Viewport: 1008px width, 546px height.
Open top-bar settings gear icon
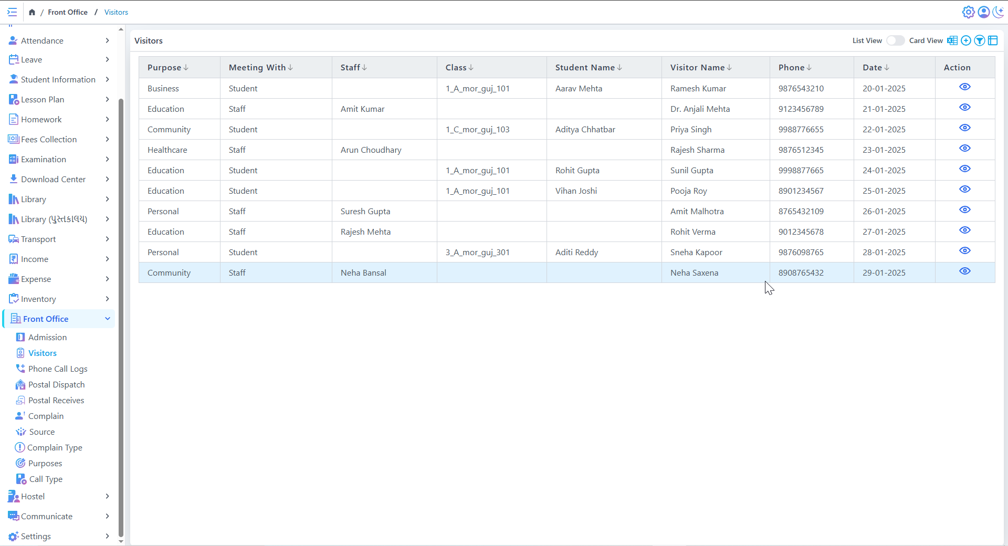pos(968,12)
